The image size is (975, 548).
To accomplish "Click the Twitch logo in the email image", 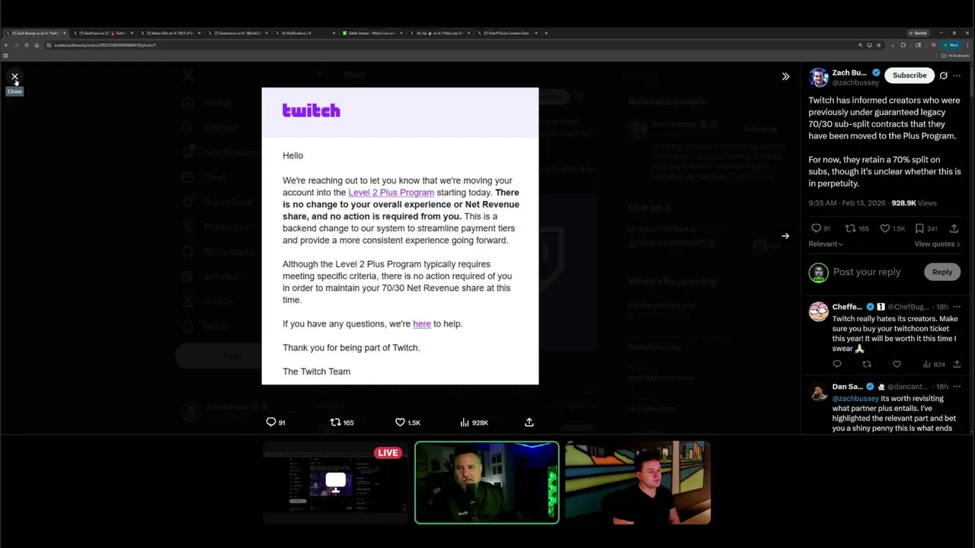I will click(x=311, y=110).
